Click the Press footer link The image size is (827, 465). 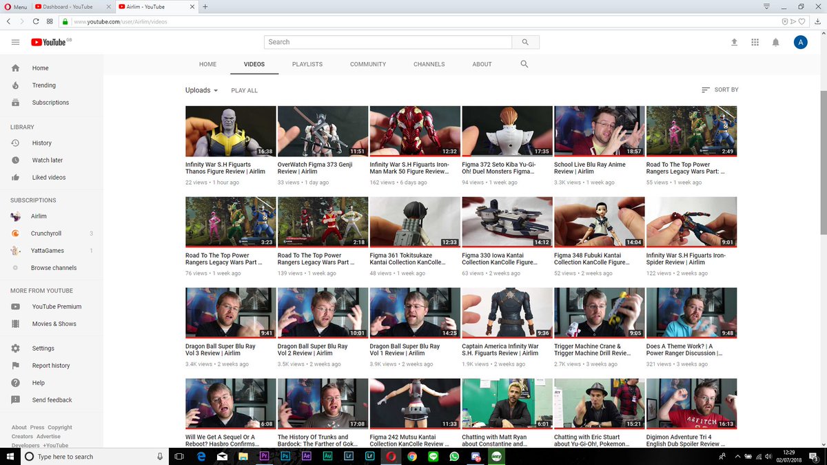pyautogui.click(x=37, y=428)
